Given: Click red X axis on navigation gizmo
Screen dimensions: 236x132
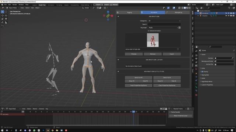Looking at the screenshot, I should point(112,15).
